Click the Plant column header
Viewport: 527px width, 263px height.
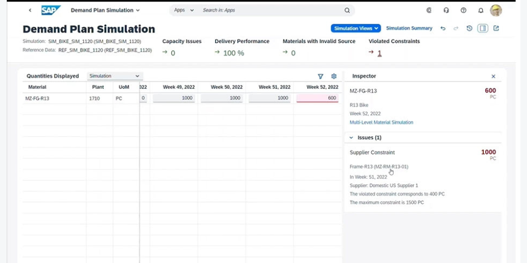click(x=98, y=87)
